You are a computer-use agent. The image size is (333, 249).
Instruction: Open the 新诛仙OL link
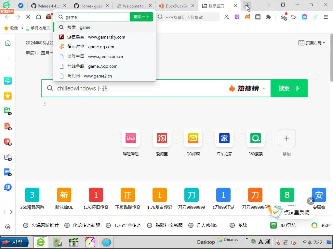pyautogui.click(x=64, y=199)
